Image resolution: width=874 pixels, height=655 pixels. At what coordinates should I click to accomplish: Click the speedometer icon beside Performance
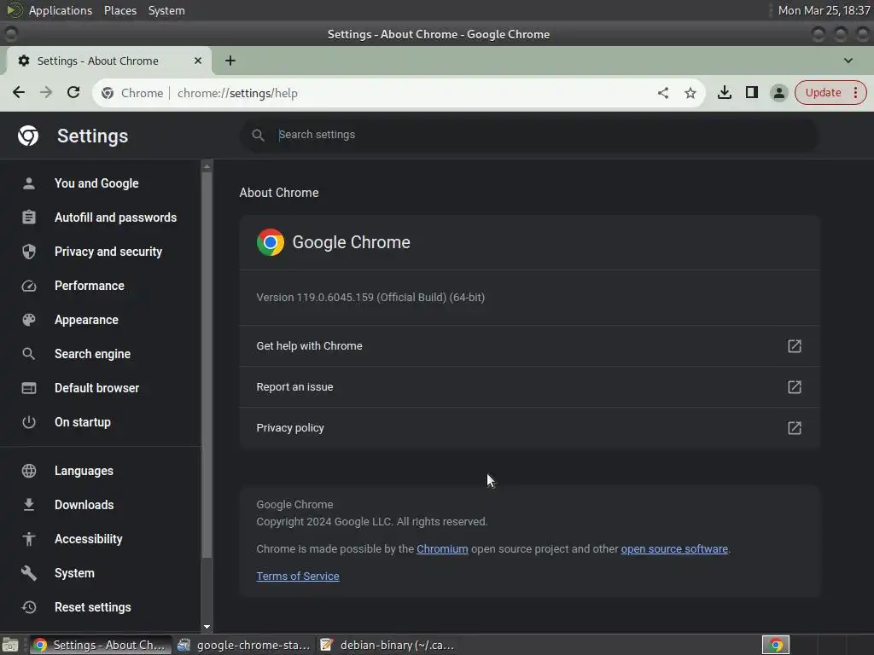tap(29, 286)
